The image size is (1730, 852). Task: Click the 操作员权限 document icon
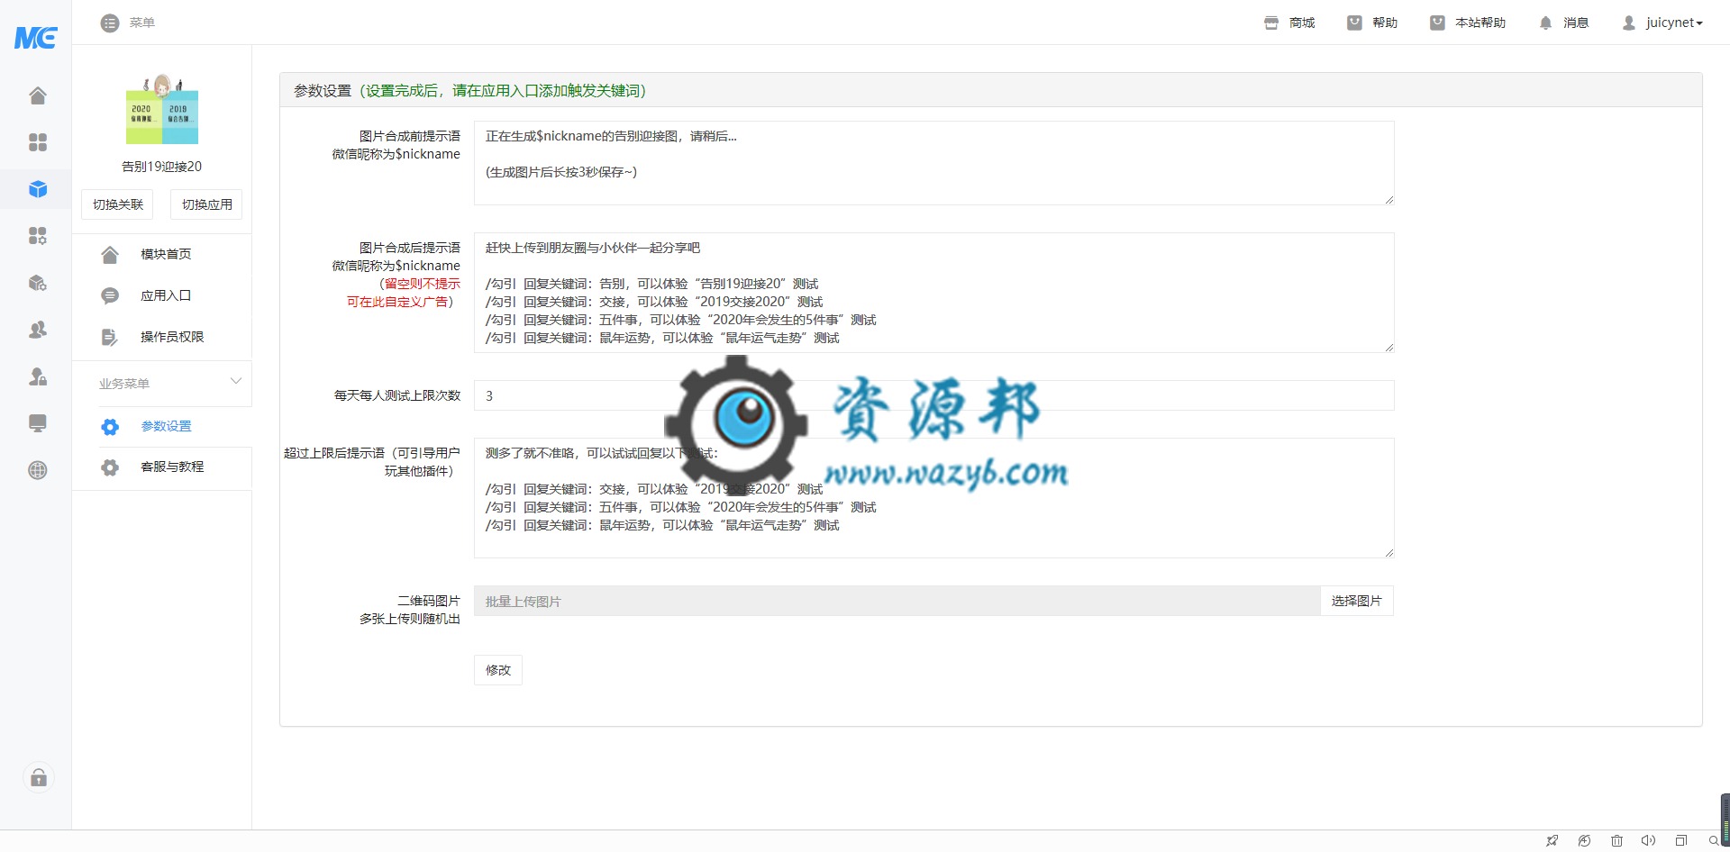coord(110,338)
